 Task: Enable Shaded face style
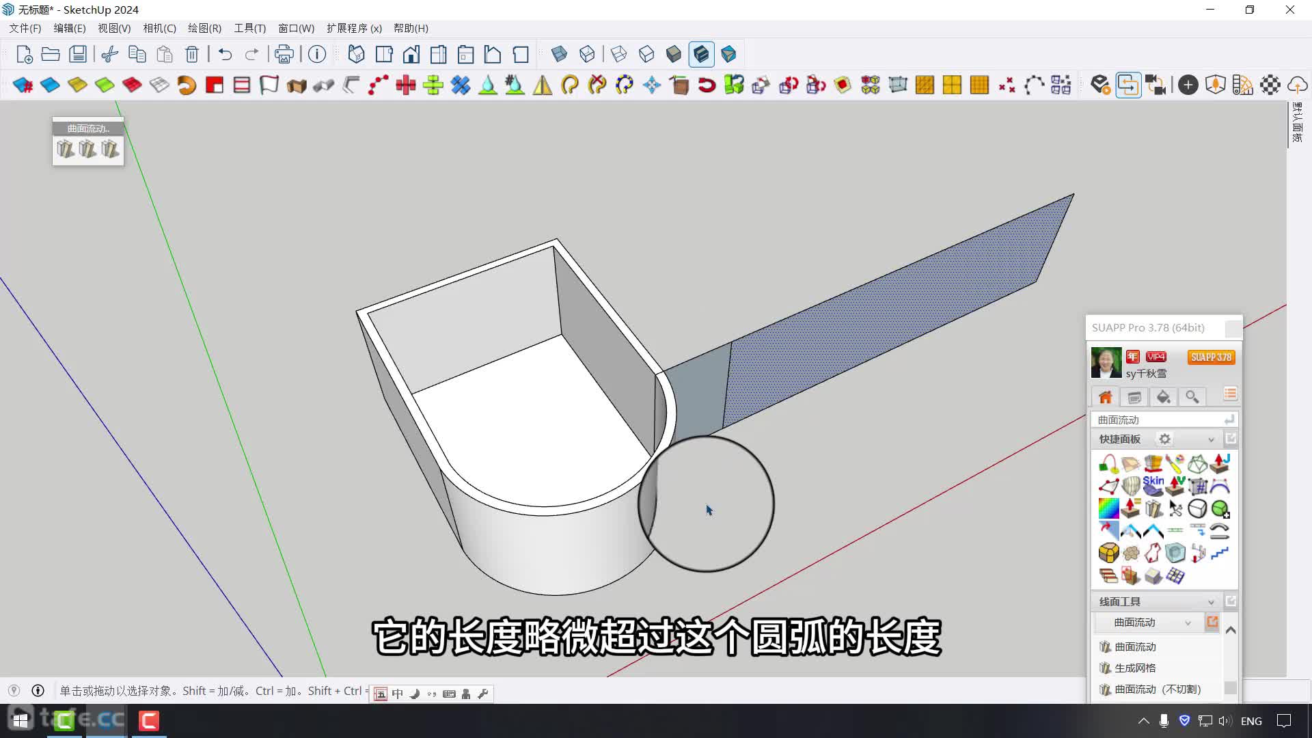(674, 54)
